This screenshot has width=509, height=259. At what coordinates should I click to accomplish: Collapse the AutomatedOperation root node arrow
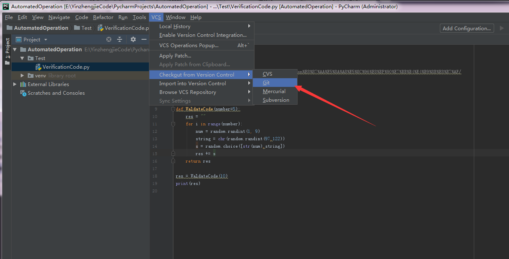pyautogui.click(x=15, y=49)
